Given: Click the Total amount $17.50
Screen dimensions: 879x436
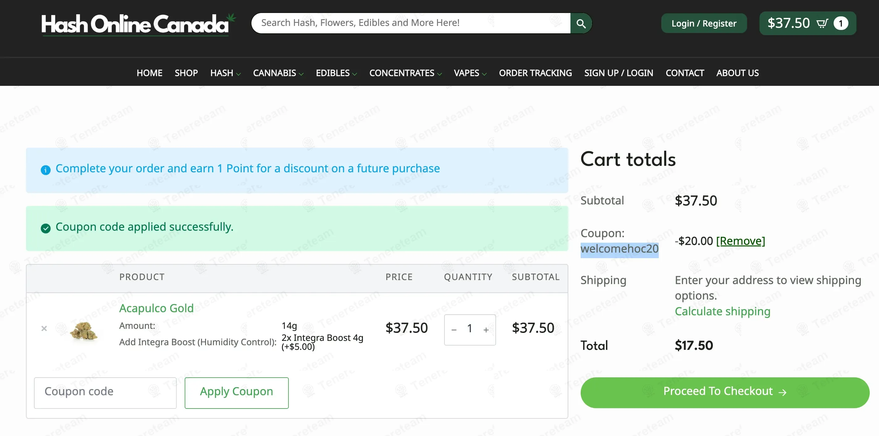Looking at the screenshot, I should tap(694, 345).
